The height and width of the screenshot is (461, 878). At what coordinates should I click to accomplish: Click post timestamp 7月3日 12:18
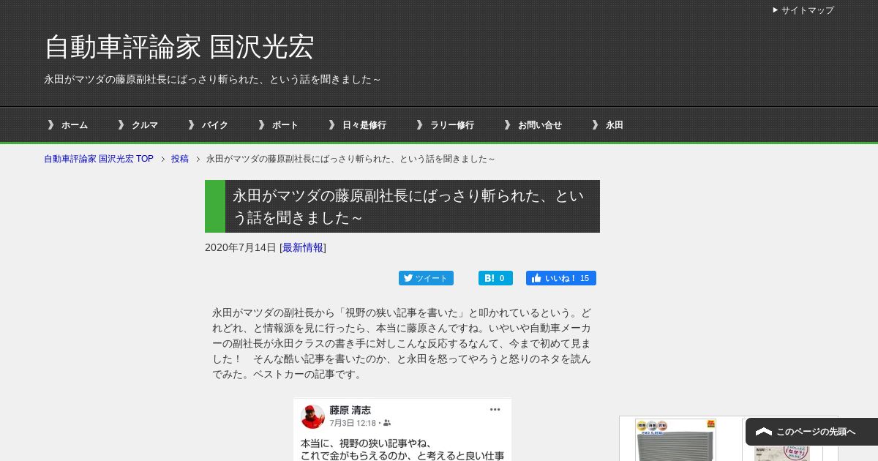click(353, 423)
